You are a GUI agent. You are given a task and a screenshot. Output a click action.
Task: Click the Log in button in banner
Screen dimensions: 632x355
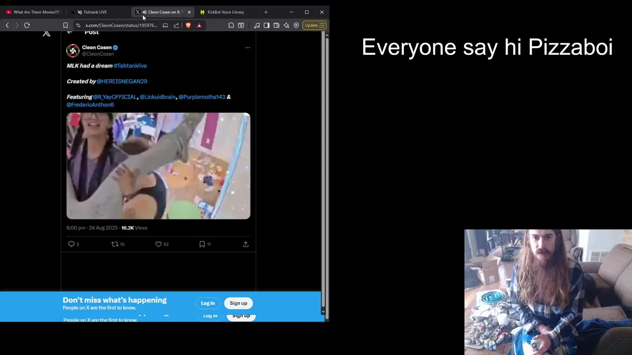[x=208, y=303]
